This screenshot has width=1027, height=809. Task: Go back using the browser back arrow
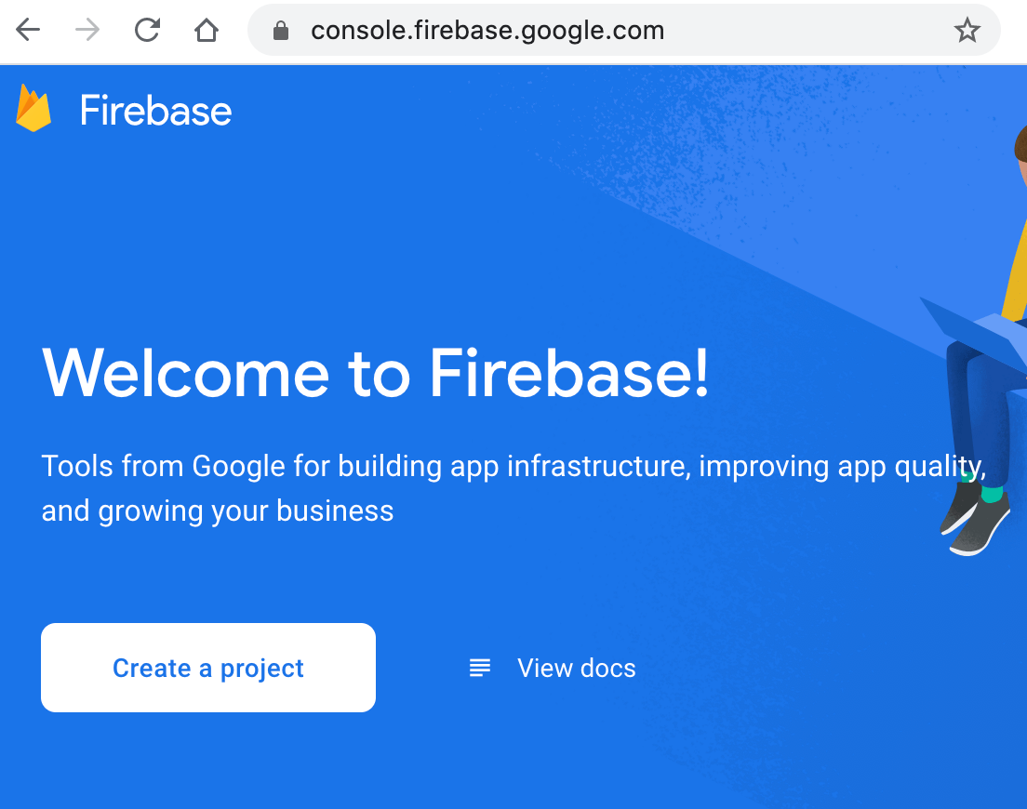tap(28, 30)
